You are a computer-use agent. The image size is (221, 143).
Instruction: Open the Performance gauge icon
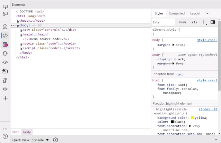coord(5,62)
